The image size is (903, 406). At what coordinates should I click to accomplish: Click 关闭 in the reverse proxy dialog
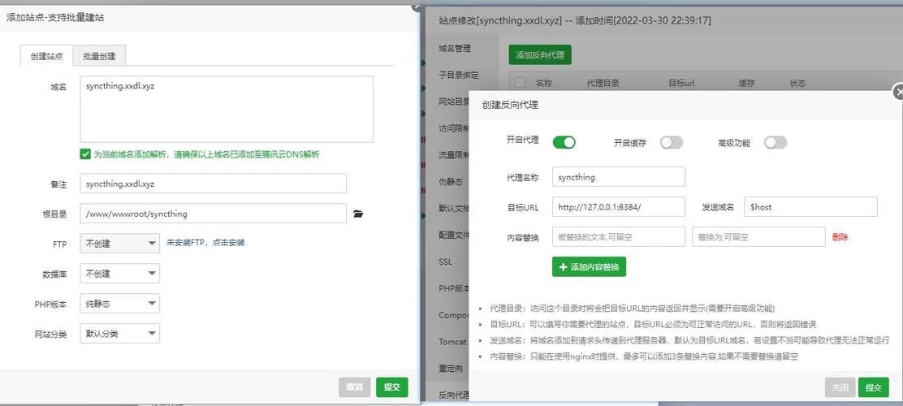(x=840, y=387)
